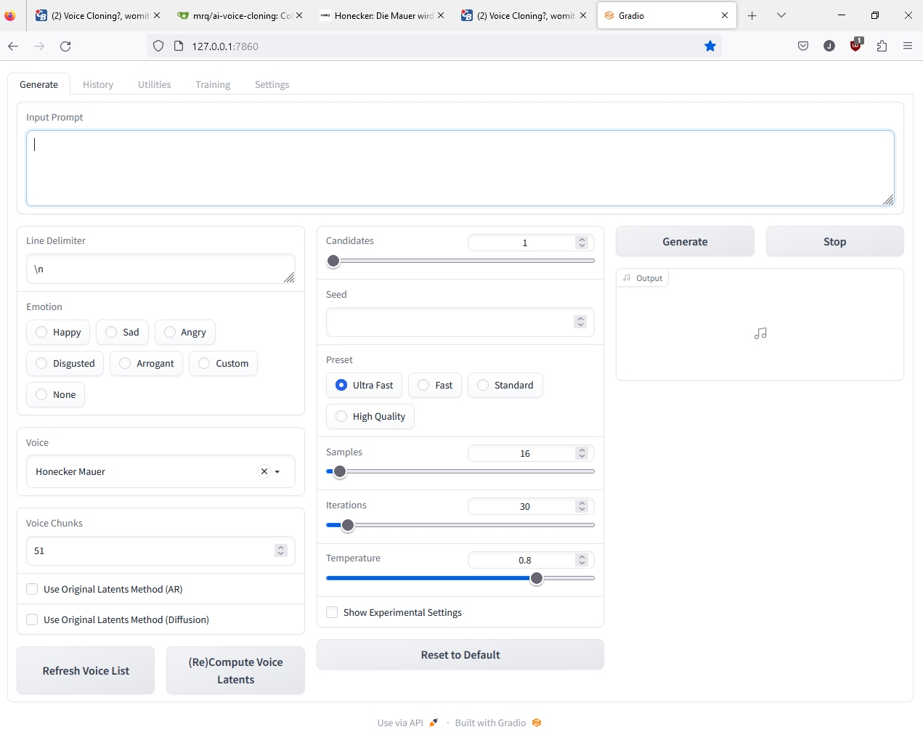Click the bookmark star icon
Viewport: 923px width, 732px height.
(710, 46)
